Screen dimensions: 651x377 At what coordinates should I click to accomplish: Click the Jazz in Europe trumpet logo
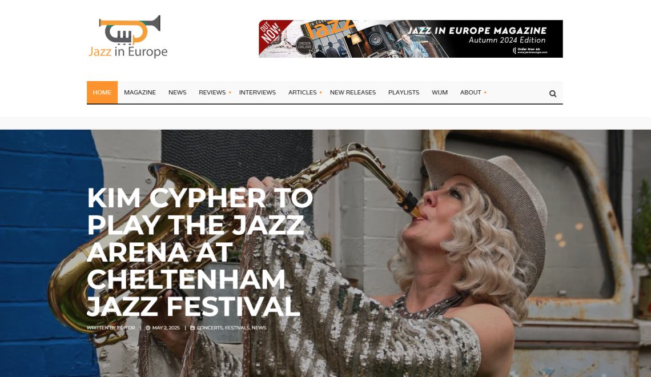[128, 37]
